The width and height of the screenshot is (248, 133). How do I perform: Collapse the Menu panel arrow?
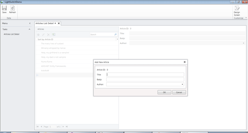coord(30,23)
